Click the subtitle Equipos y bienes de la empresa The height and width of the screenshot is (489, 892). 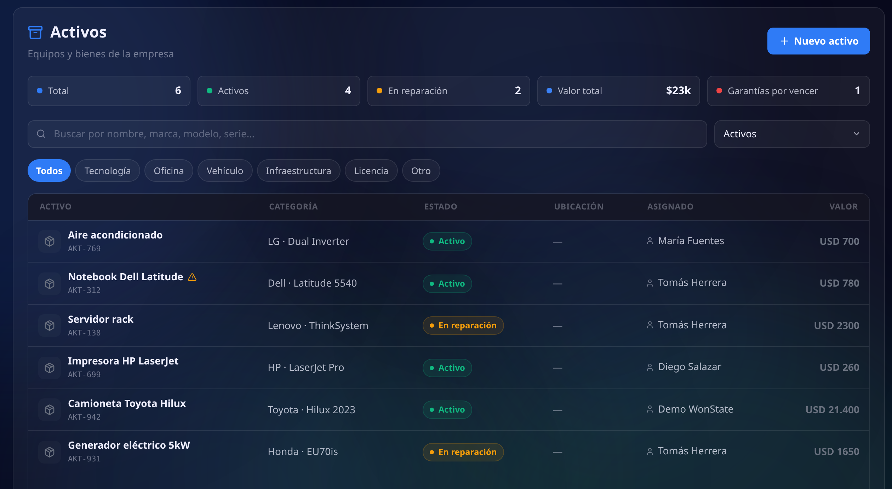pyautogui.click(x=101, y=54)
